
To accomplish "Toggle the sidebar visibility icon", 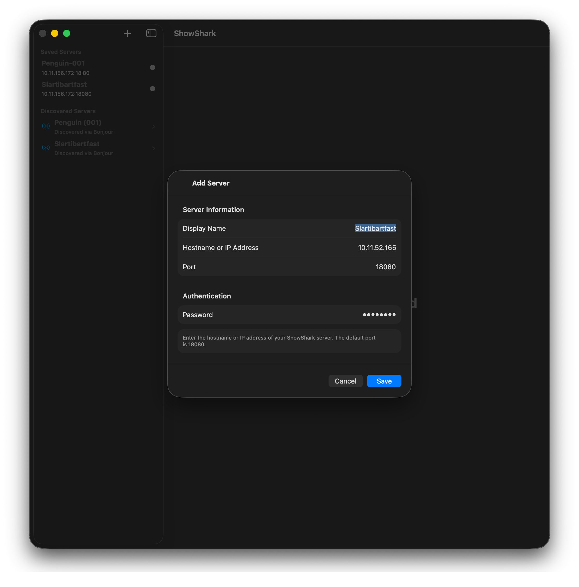I will [x=151, y=33].
